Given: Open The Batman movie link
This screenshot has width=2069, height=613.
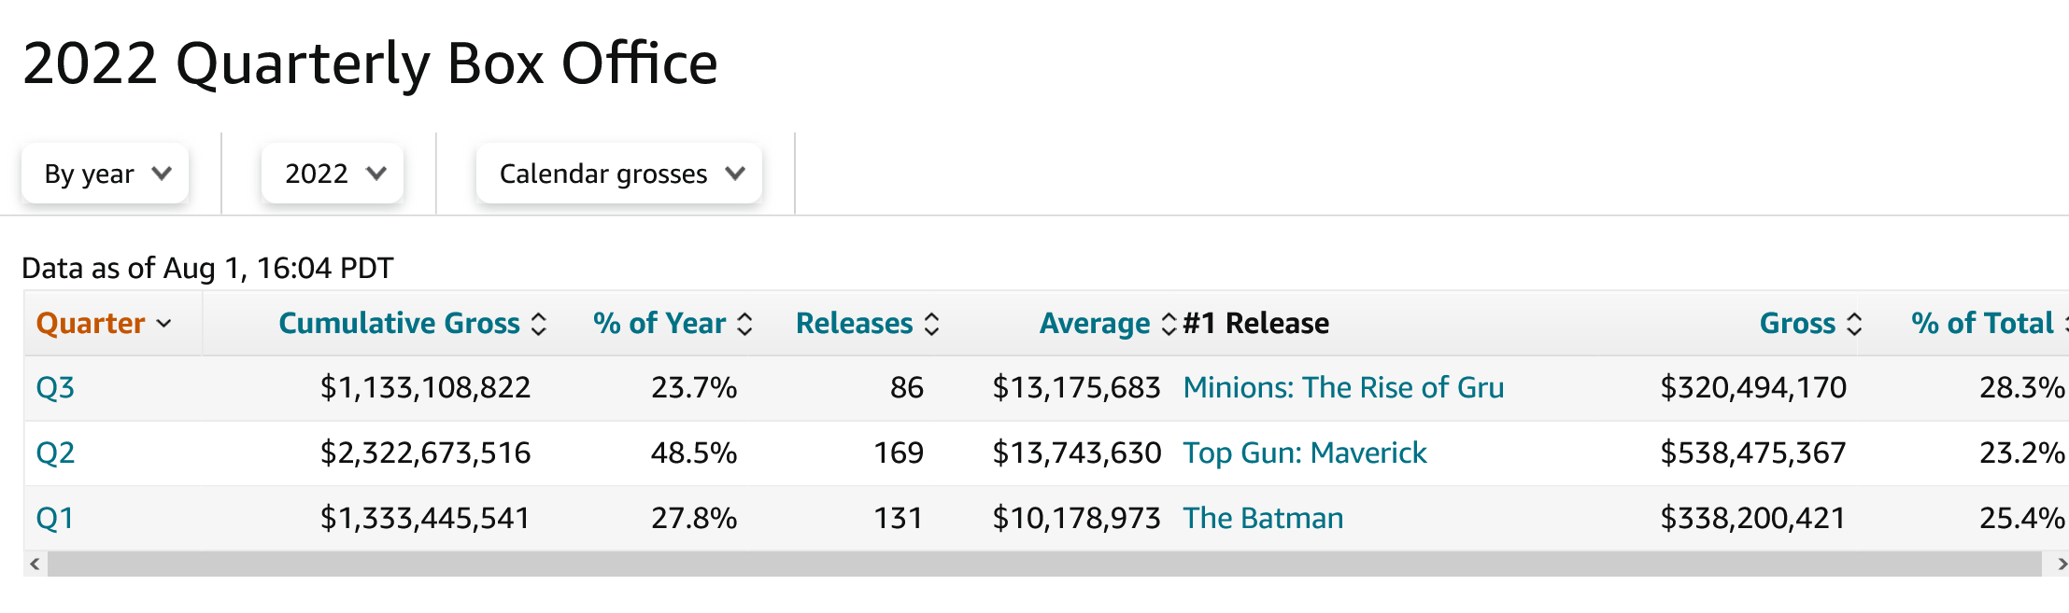Looking at the screenshot, I should (x=1263, y=519).
